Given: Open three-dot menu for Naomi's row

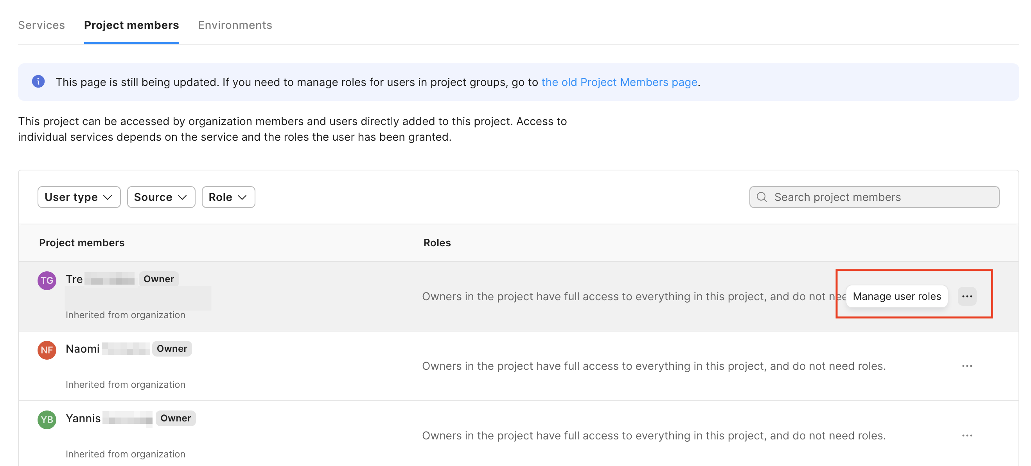Looking at the screenshot, I should click(x=966, y=366).
